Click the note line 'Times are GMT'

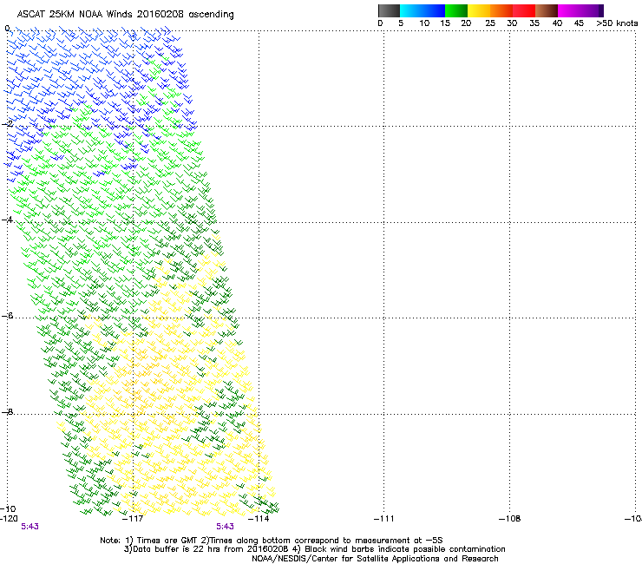click(167, 541)
